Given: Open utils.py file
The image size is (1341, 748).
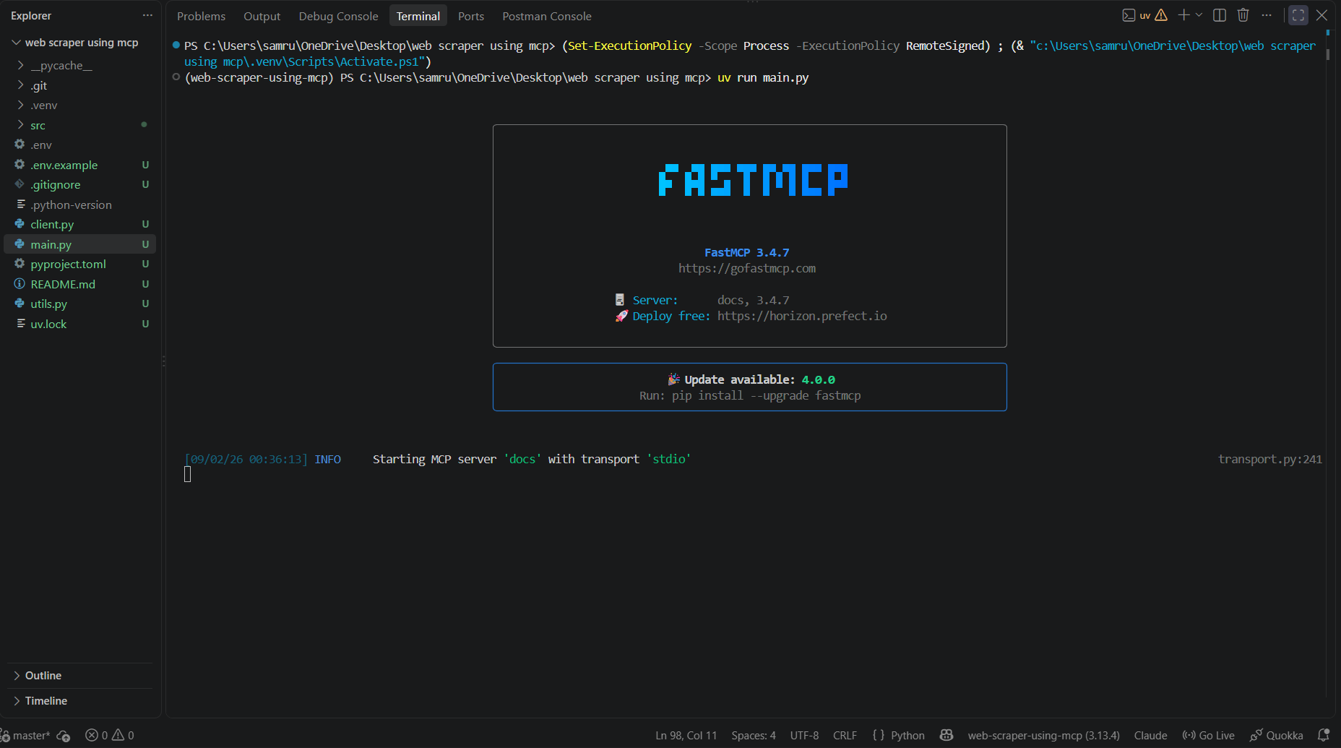Looking at the screenshot, I should (x=81, y=304).
